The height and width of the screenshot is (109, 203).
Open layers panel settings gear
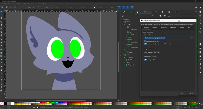(x=165, y=16)
